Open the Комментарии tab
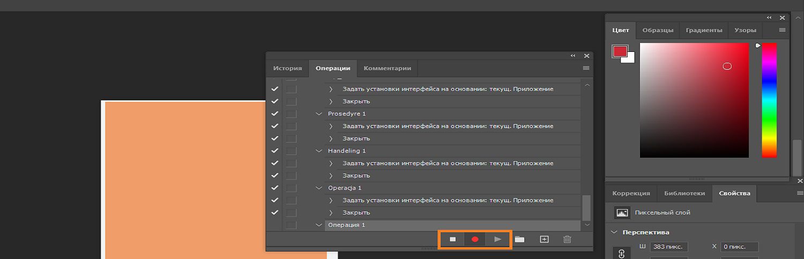 [x=388, y=68]
